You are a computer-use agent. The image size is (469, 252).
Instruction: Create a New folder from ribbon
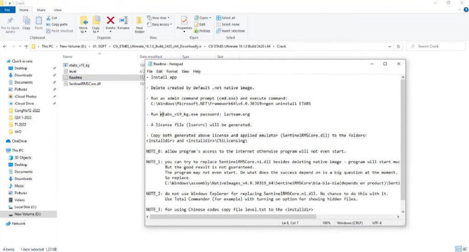[x=139, y=25]
